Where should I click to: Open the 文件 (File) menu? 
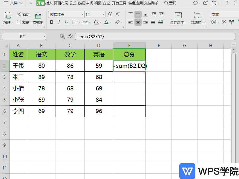click(x=13, y=3)
